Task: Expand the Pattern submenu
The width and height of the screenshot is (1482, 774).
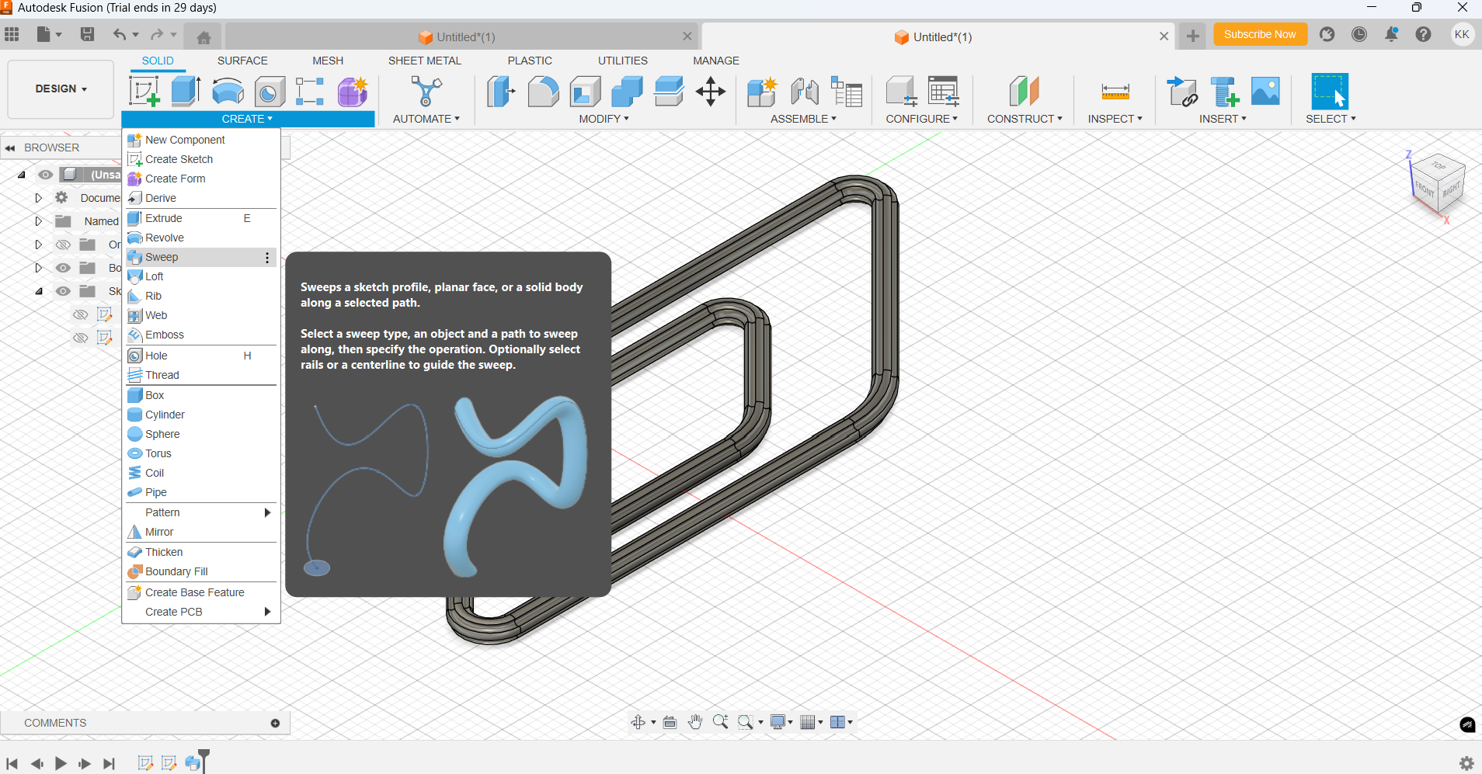Action: pos(200,512)
